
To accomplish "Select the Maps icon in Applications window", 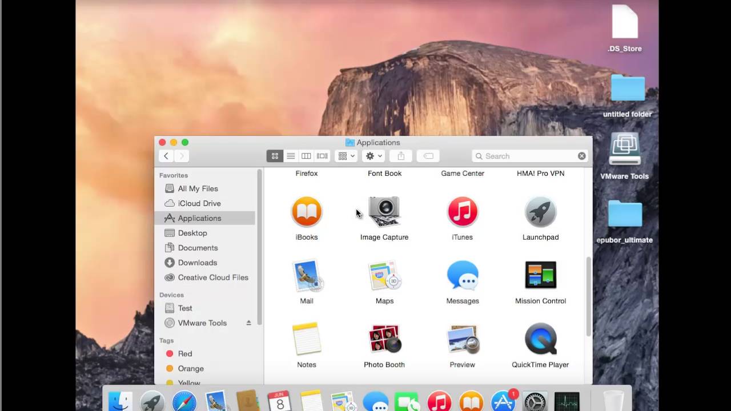I will (x=384, y=276).
